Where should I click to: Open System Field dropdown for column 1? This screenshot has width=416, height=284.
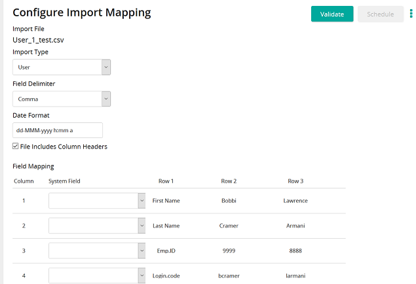pos(97,200)
